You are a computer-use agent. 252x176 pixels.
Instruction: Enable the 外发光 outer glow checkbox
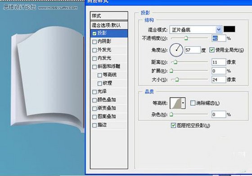(x=94, y=50)
